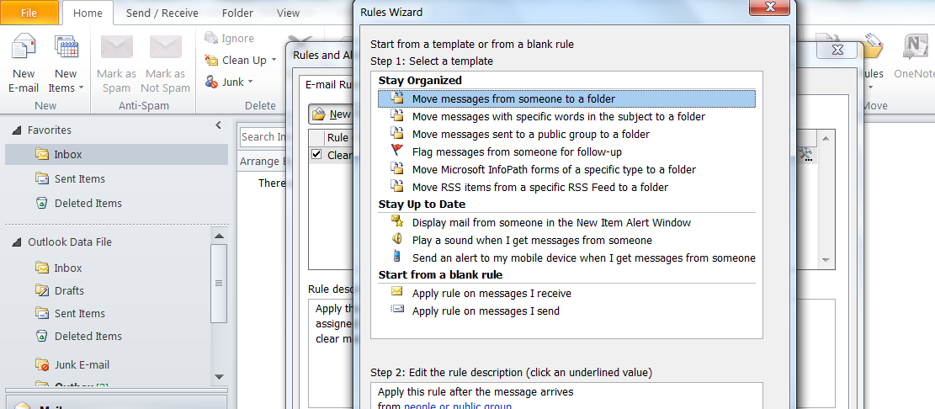The image size is (935, 409).
Task: Click the red flag icon for follow-up
Action: (397, 151)
